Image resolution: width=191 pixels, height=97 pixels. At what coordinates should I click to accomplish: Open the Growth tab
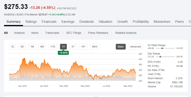(123, 22)
